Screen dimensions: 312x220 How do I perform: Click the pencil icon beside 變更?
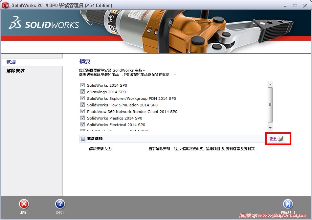coord(280,139)
